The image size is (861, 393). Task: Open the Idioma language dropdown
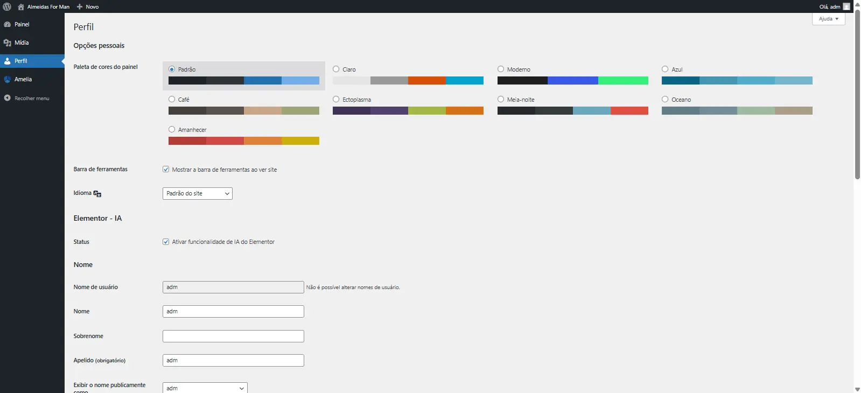pos(197,193)
